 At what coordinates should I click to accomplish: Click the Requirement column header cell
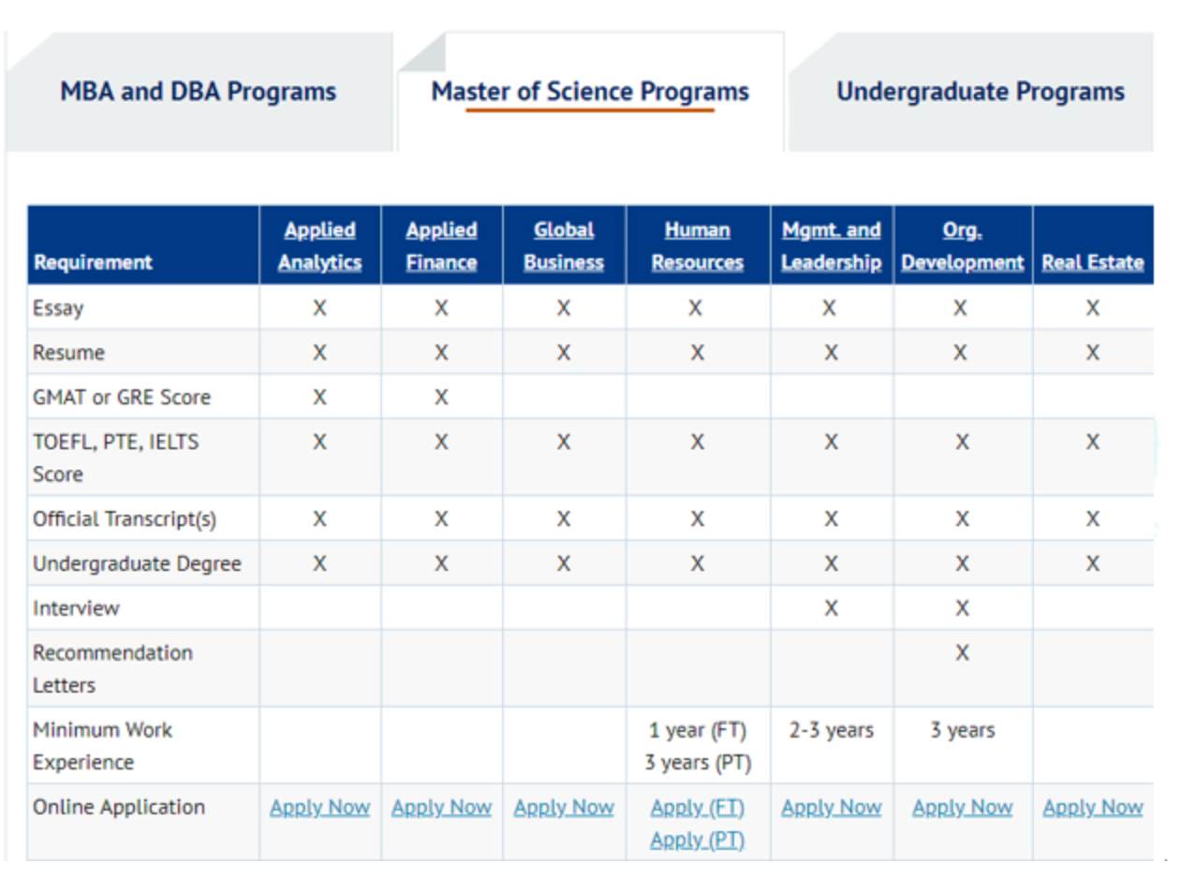93,263
